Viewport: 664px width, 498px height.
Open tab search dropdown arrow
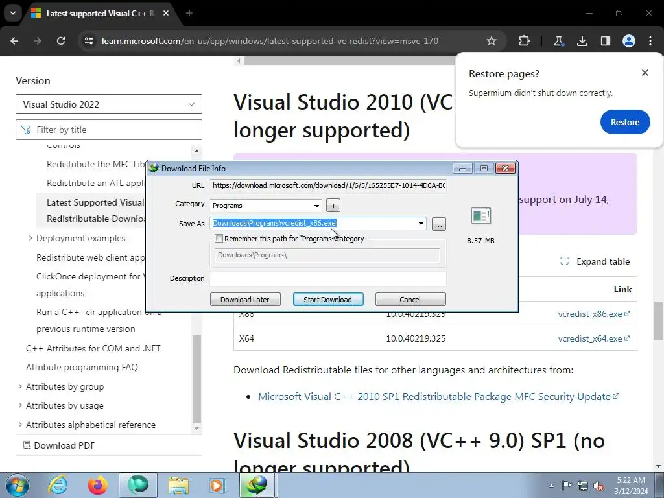coord(13,13)
